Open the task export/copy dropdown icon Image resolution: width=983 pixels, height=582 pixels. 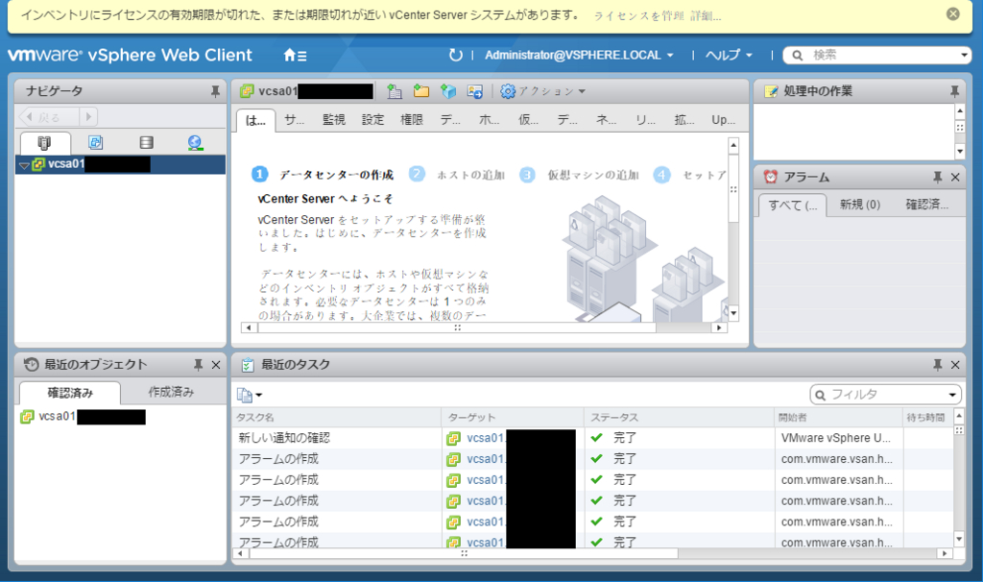tap(249, 395)
